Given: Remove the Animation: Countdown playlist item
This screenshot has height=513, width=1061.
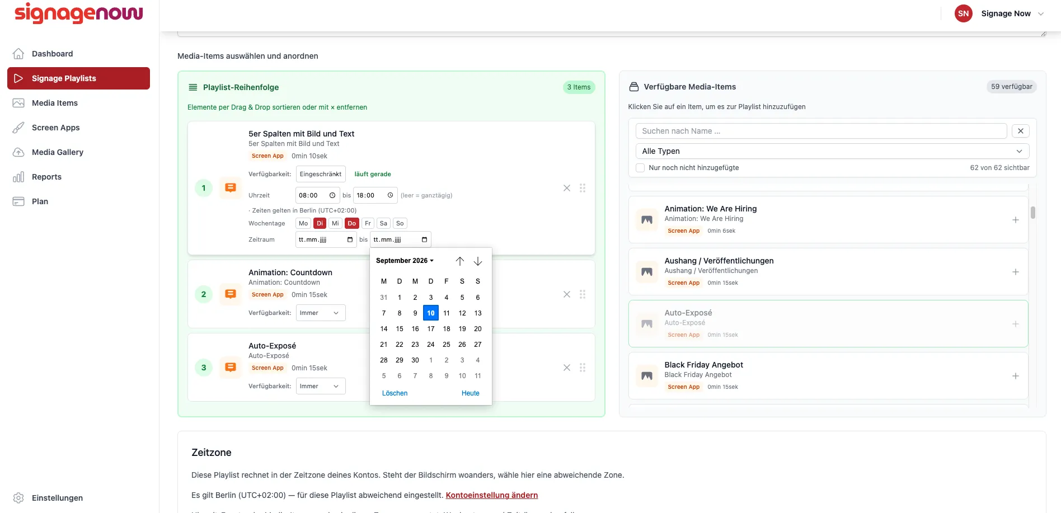Looking at the screenshot, I should click(567, 294).
